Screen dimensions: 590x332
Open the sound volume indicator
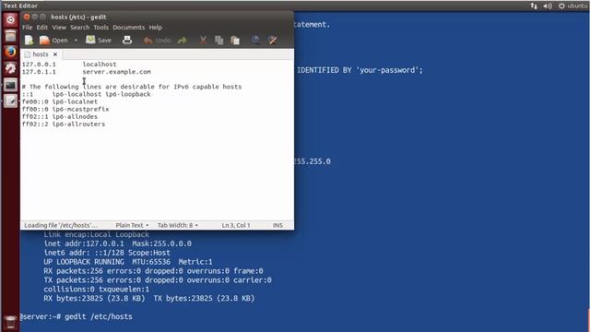click(548, 6)
